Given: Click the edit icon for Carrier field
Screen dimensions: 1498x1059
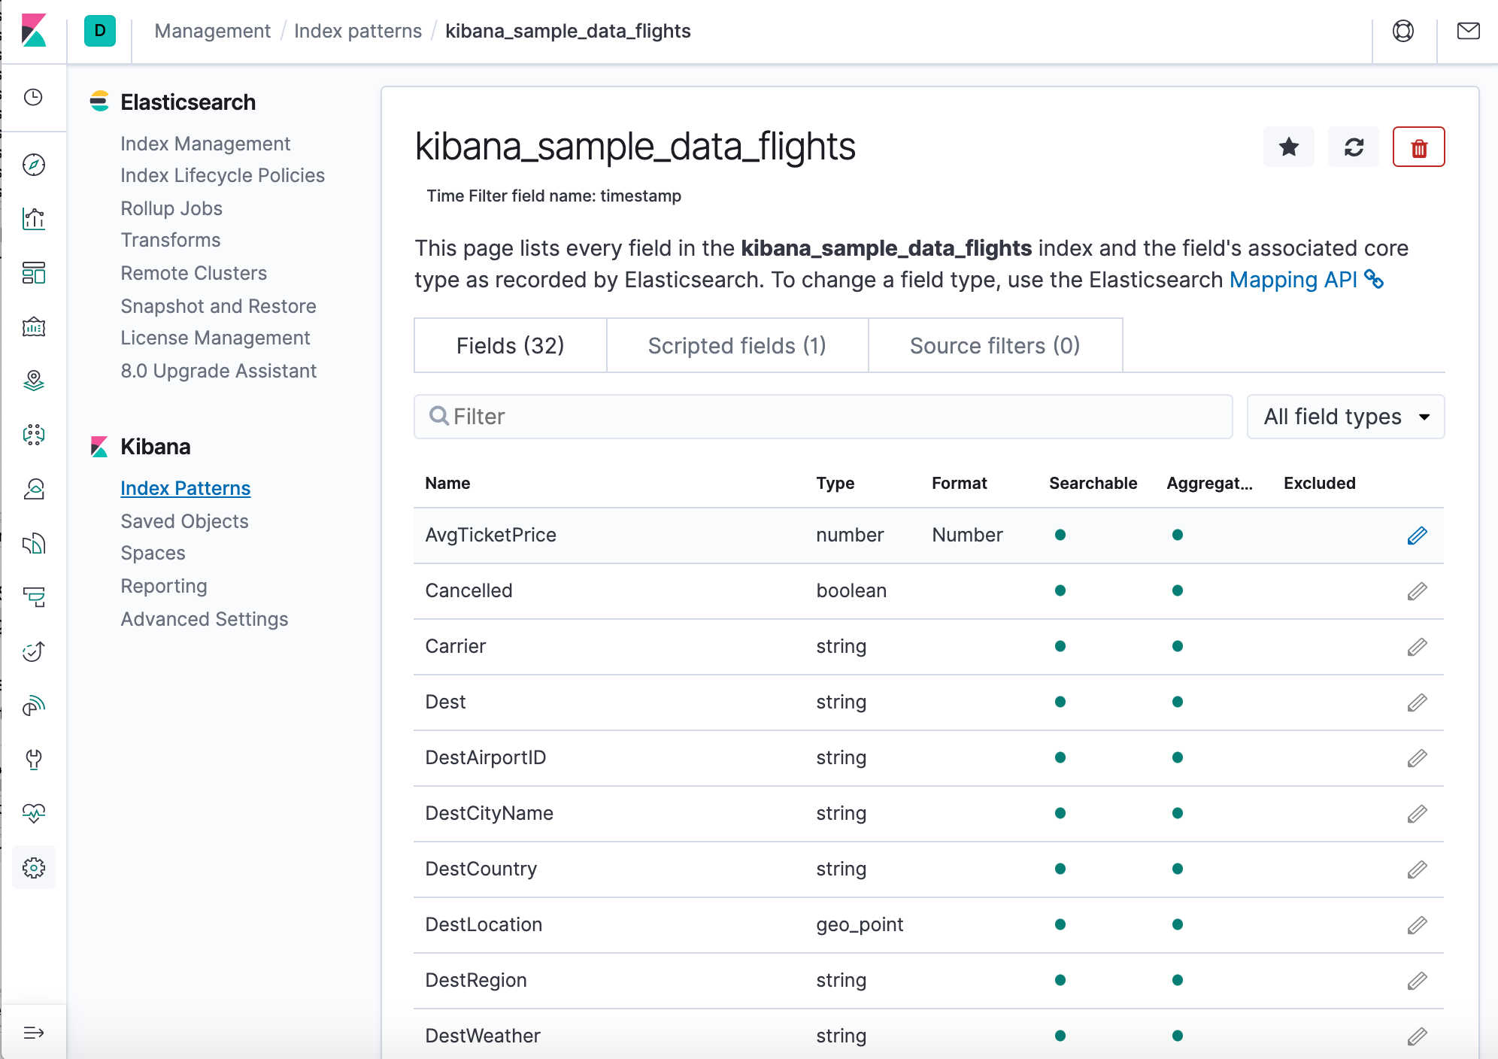Looking at the screenshot, I should pos(1418,646).
